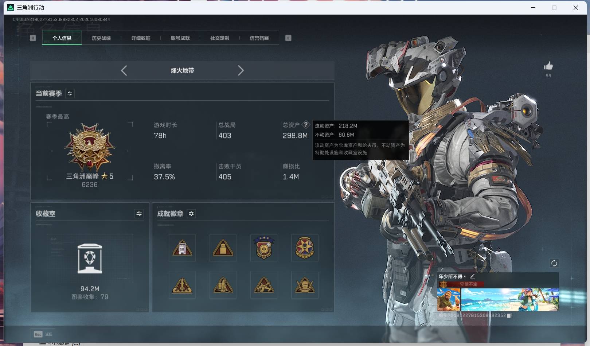Image resolution: width=590 pixels, height=346 pixels.
Task: Toggle the 当前赛季 season switch icon
Action: click(x=70, y=93)
